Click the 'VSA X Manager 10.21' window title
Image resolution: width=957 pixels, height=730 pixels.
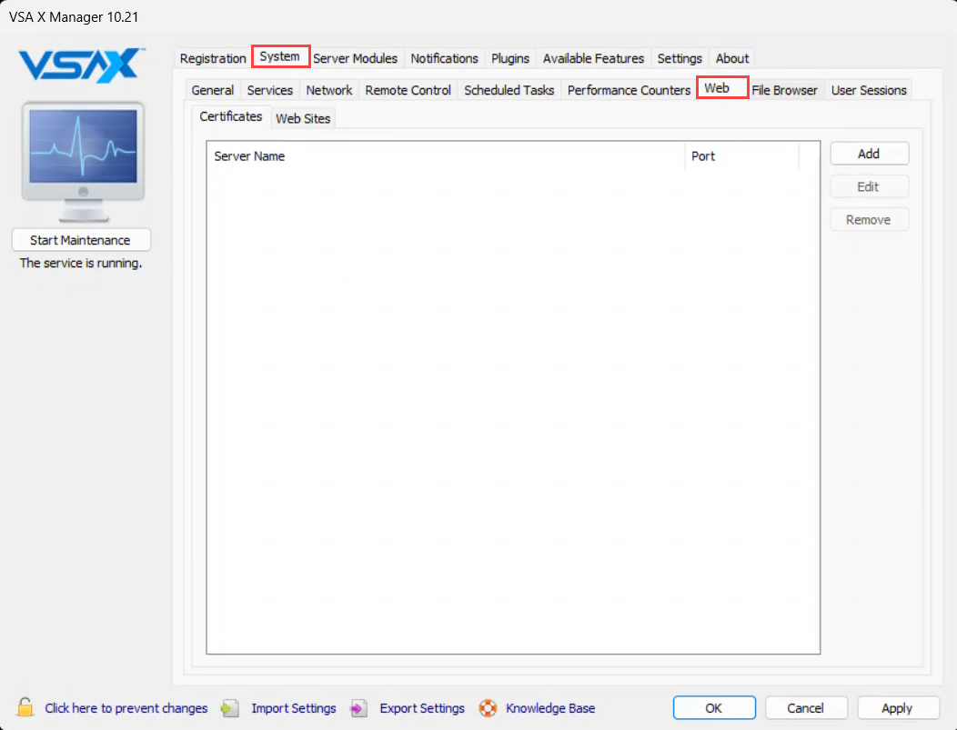click(x=74, y=17)
